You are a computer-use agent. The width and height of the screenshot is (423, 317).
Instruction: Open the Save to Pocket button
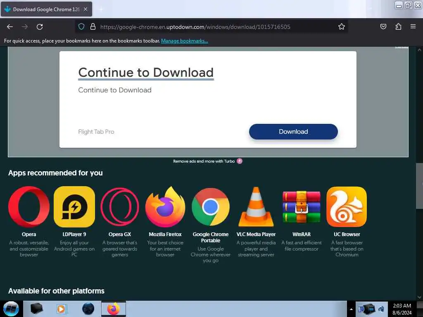click(383, 27)
